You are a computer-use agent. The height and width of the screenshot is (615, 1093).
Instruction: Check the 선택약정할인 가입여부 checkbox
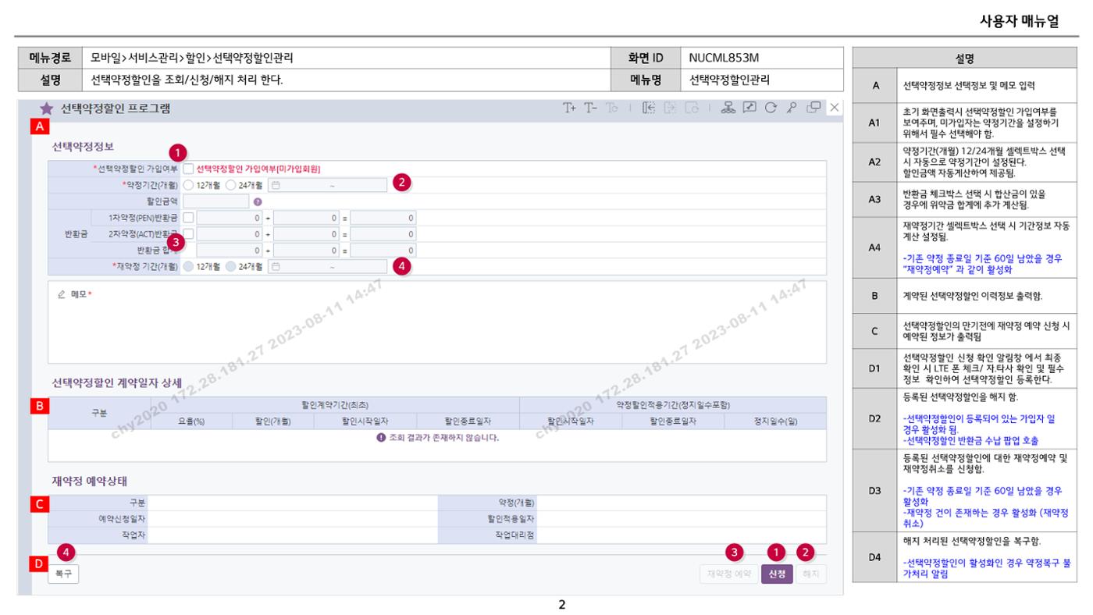coord(188,168)
